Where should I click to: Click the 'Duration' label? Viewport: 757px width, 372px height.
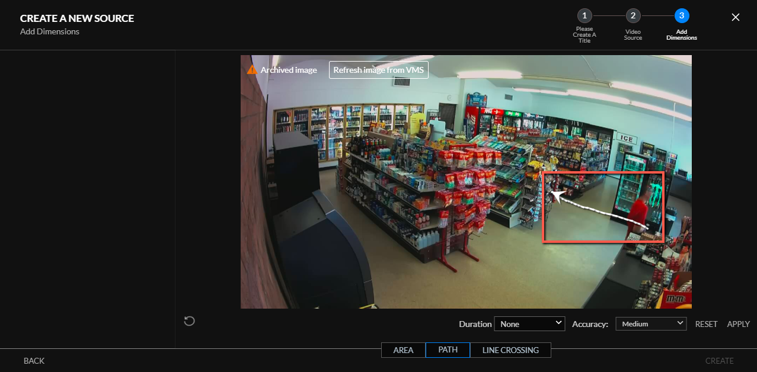475,324
